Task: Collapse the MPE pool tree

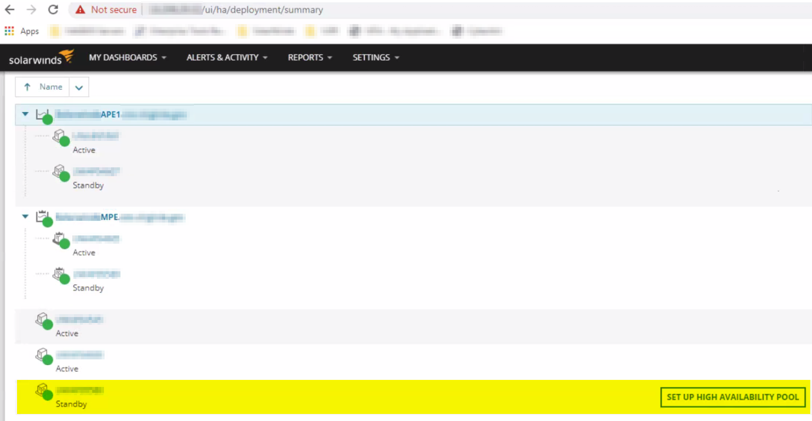Action: 25,216
